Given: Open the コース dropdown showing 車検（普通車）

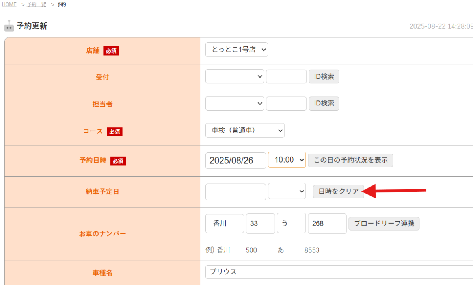Looking at the screenshot, I should point(245,130).
